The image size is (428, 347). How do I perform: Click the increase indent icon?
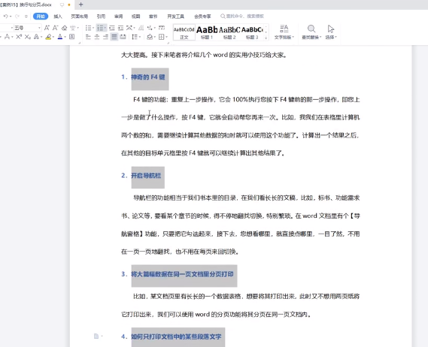click(x=120, y=28)
